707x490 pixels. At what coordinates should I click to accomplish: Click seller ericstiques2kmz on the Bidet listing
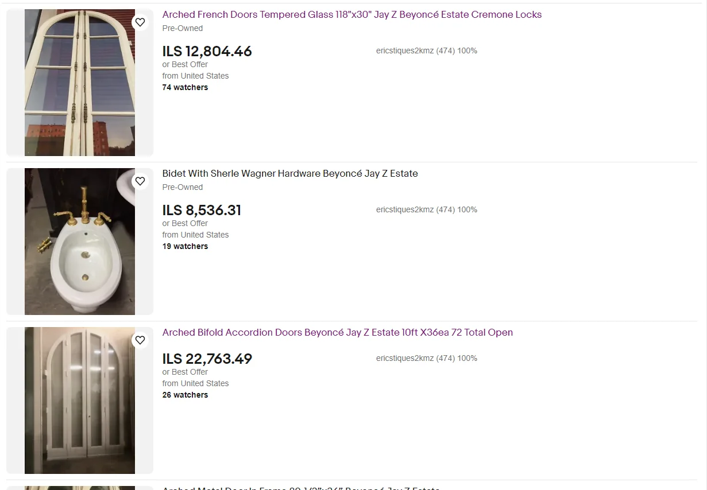tap(426, 209)
